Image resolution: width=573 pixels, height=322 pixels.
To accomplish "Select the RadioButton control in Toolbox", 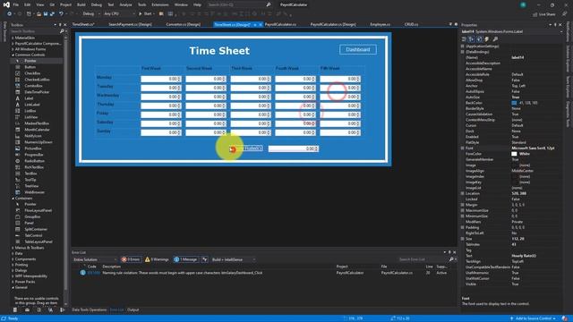I will (x=34, y=161).
